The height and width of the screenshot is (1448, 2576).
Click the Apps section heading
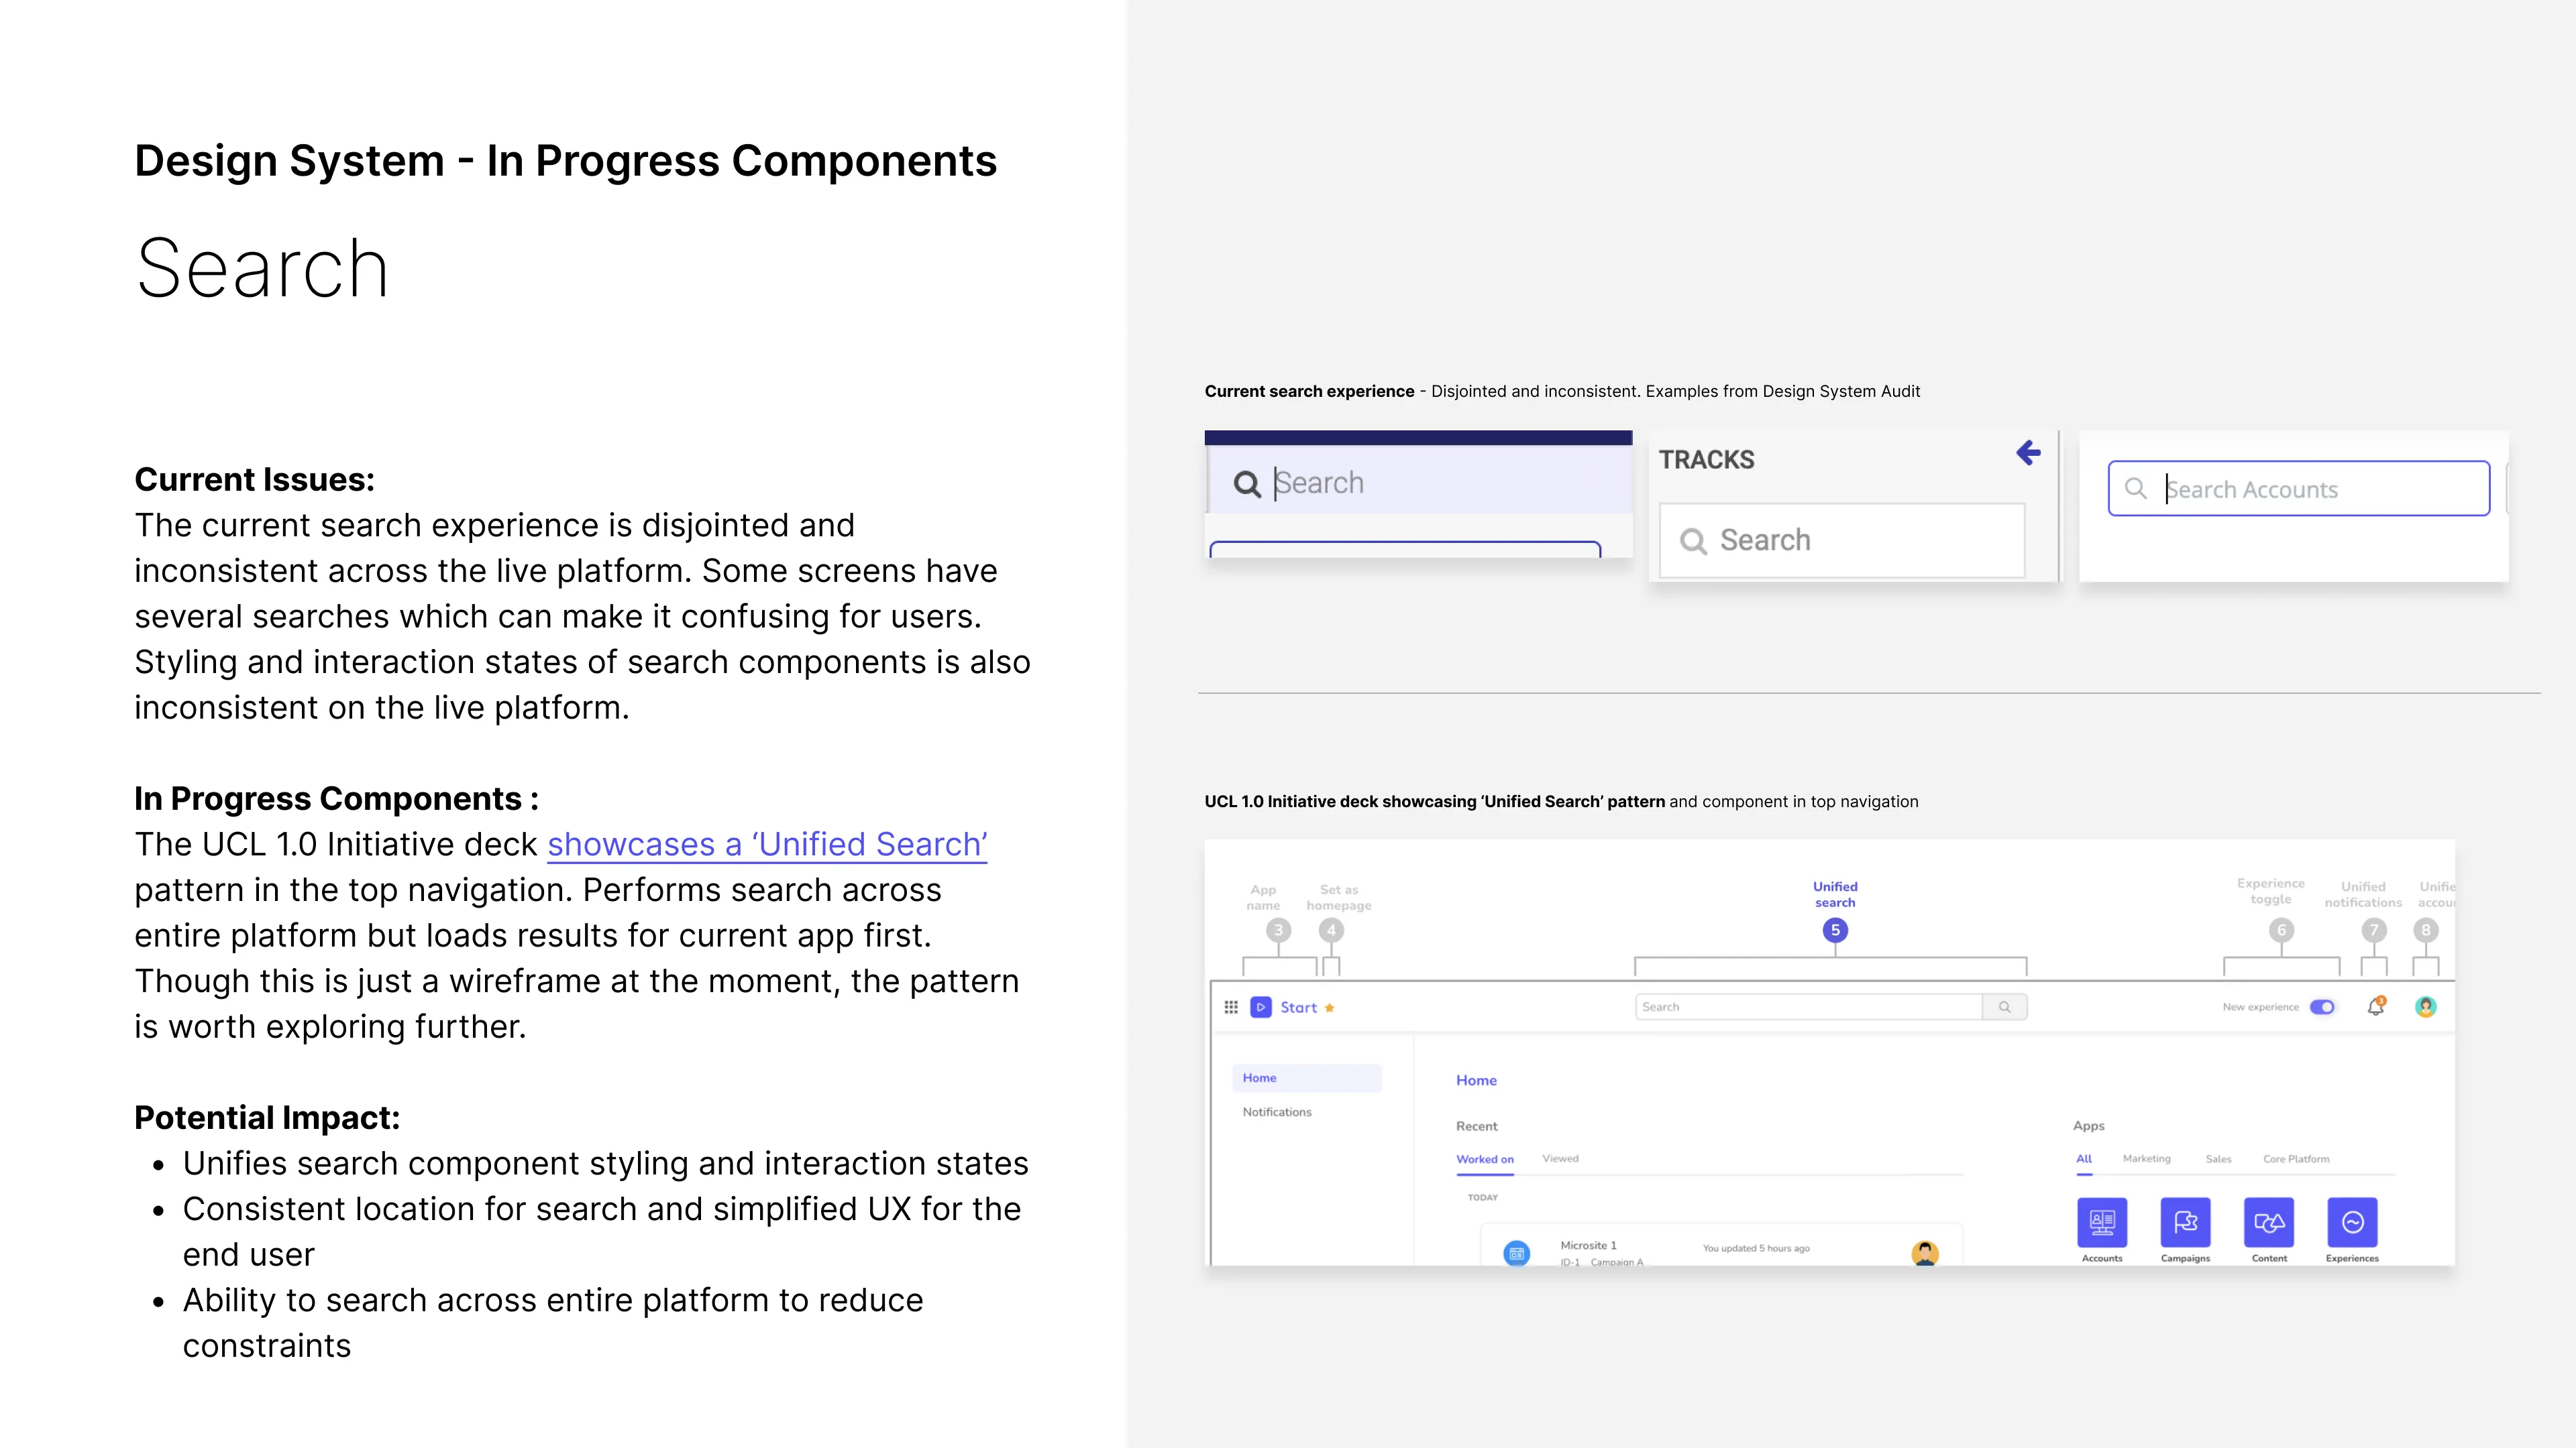point(2088,1126)
